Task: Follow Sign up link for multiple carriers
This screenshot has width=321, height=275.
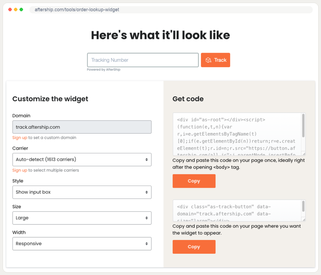Action: coord(20,170)
